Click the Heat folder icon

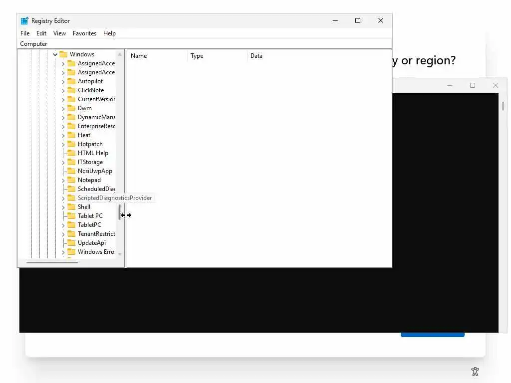click(71, 135)
